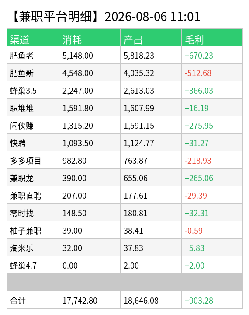The height and width of the screenshot is (315, 249).
Task: Click the 肥鱼新 channel name
Action: pyautogui.click(x=22, y=73)
